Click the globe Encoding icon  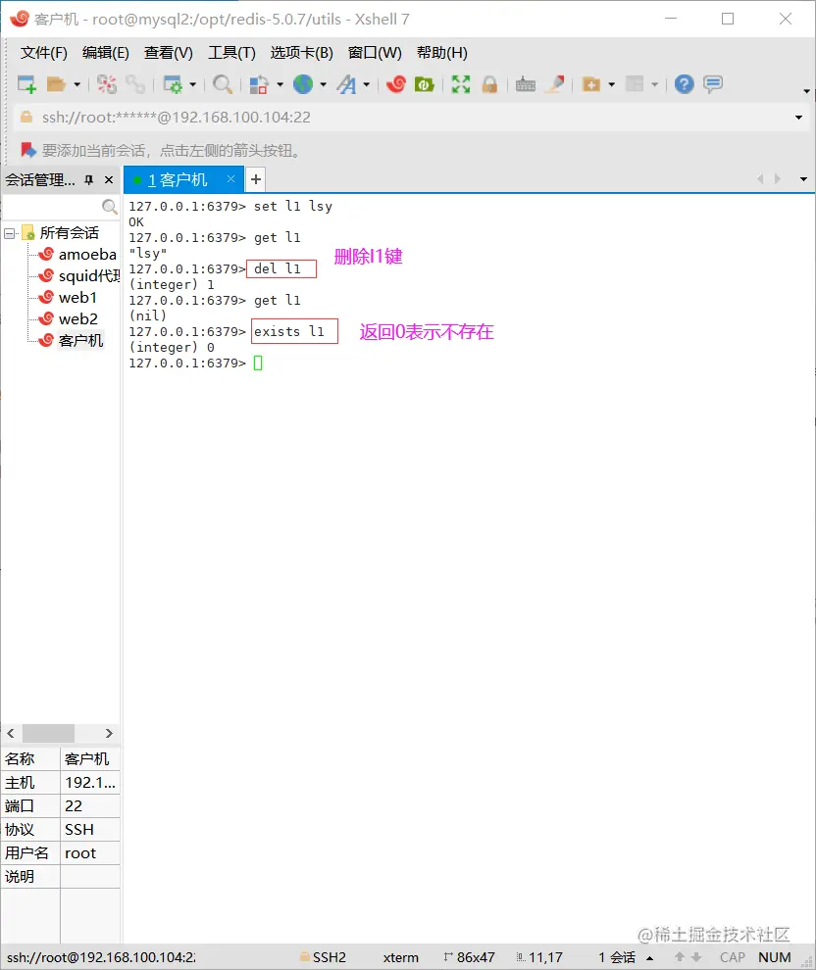303,84
